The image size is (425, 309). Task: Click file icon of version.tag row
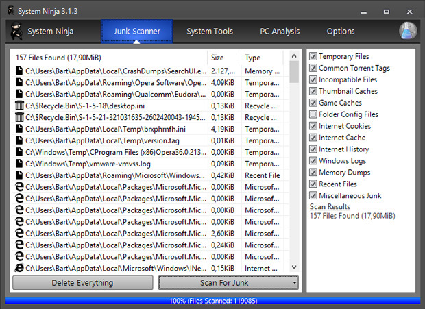(19, 140)
